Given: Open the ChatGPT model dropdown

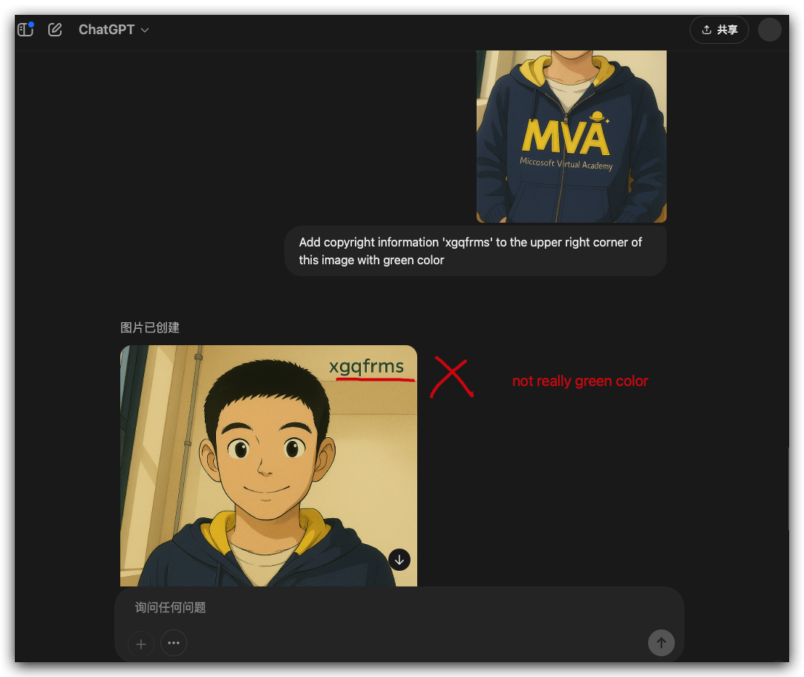Looking at the screenshot, I should tap(114, 30).
